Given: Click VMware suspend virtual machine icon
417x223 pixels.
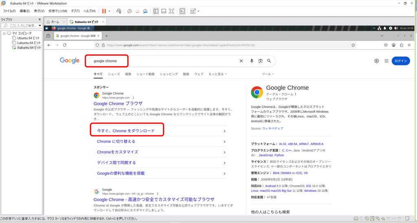Looking at the screenshot, I should click(x=104, y=11).
